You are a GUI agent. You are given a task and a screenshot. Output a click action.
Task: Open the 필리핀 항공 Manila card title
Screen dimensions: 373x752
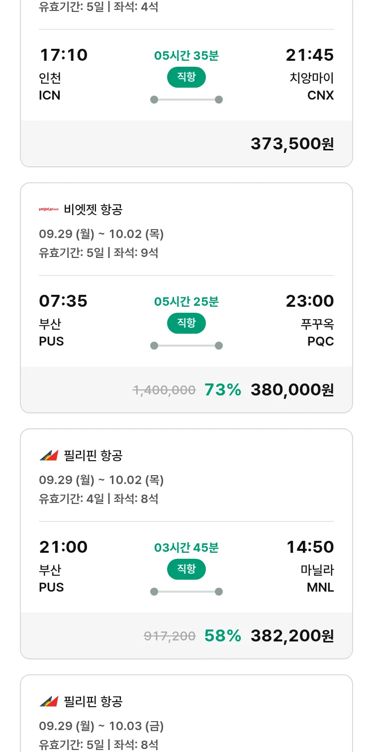(x=93, y=455)
